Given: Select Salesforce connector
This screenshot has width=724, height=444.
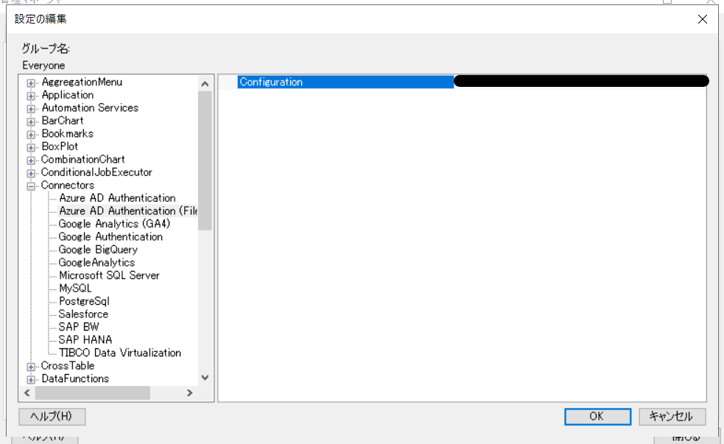Looking at the screenshot, I should pos(83,314).
